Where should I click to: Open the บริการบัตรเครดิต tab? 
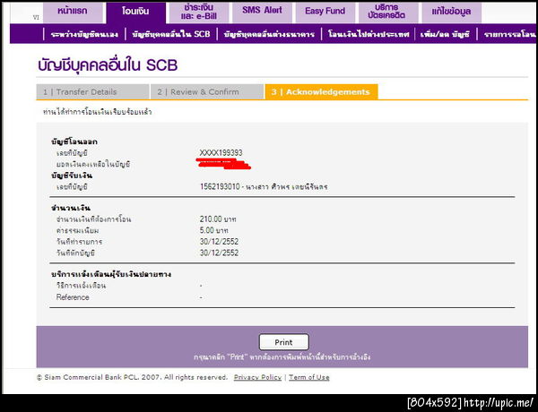point(388,12)
